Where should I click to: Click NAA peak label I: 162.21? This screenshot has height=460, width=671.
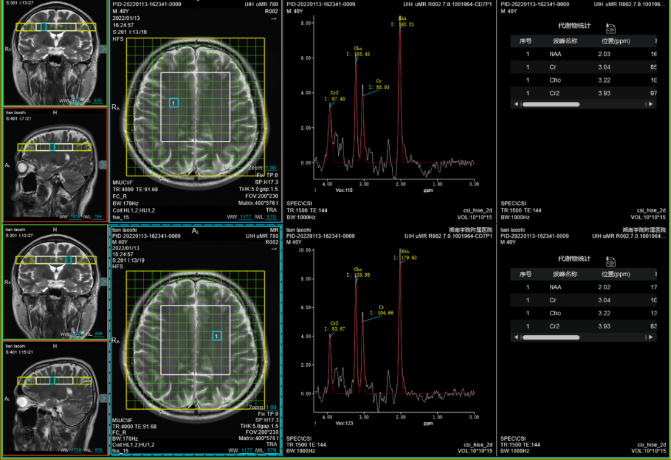point(403,24)
